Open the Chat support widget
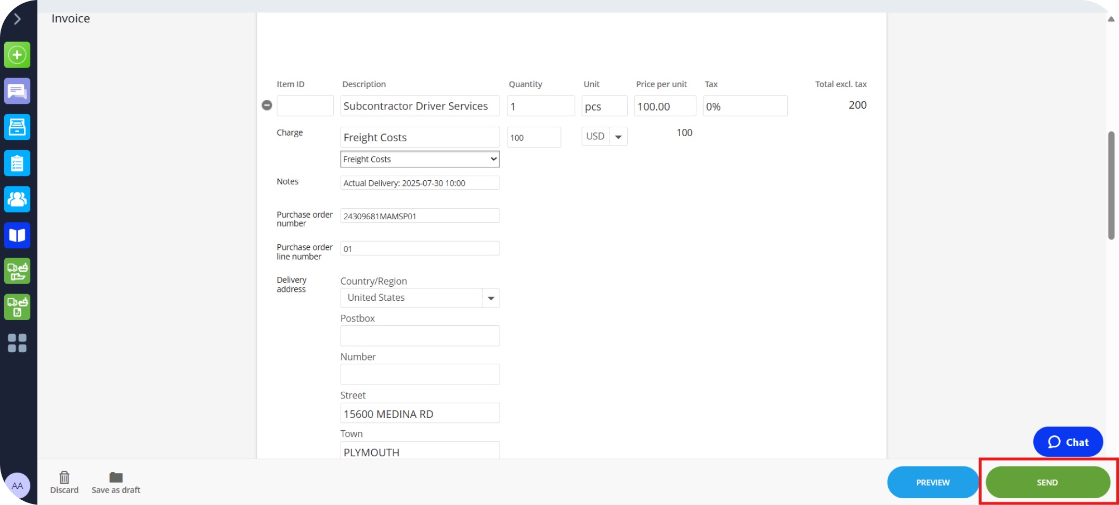Viewport: 1119px width, 505px height. 1068,442
